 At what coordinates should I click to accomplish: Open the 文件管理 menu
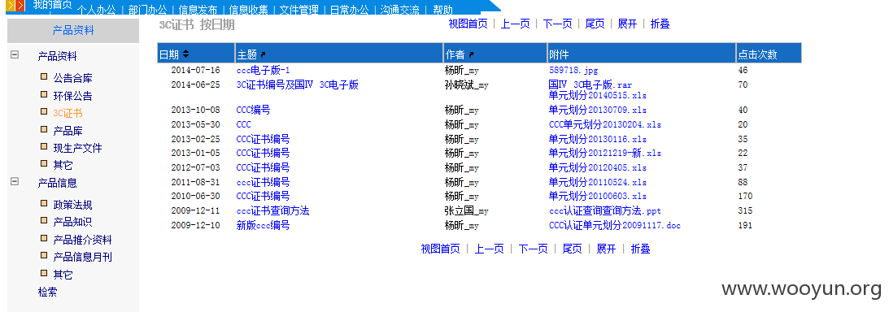click(x=299, y=10)
